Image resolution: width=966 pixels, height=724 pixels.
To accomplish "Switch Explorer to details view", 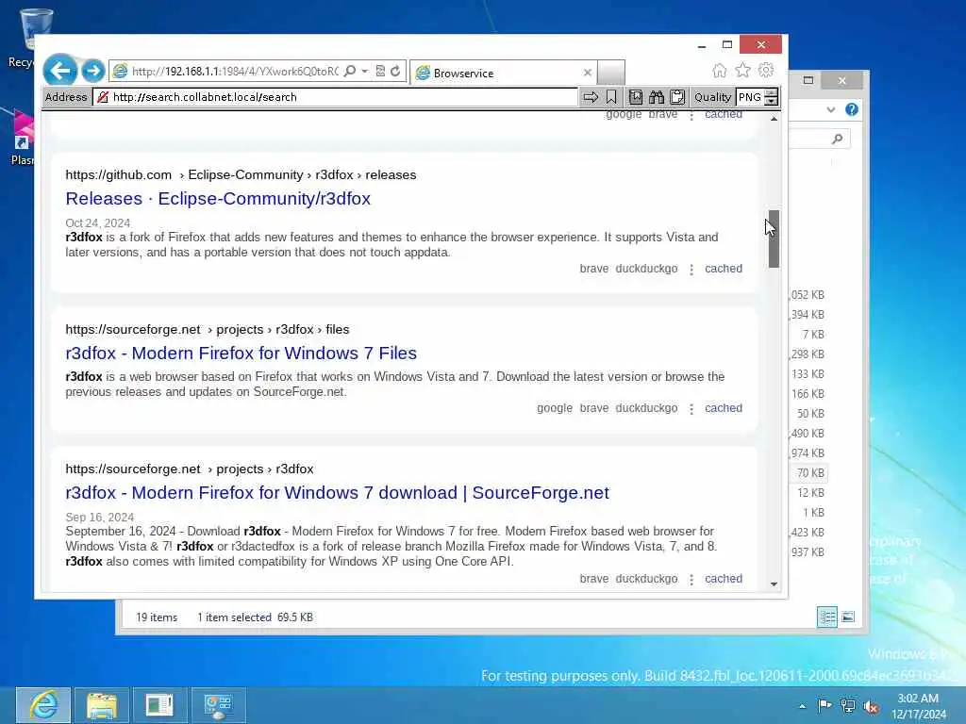I will [x=826, y=617].
